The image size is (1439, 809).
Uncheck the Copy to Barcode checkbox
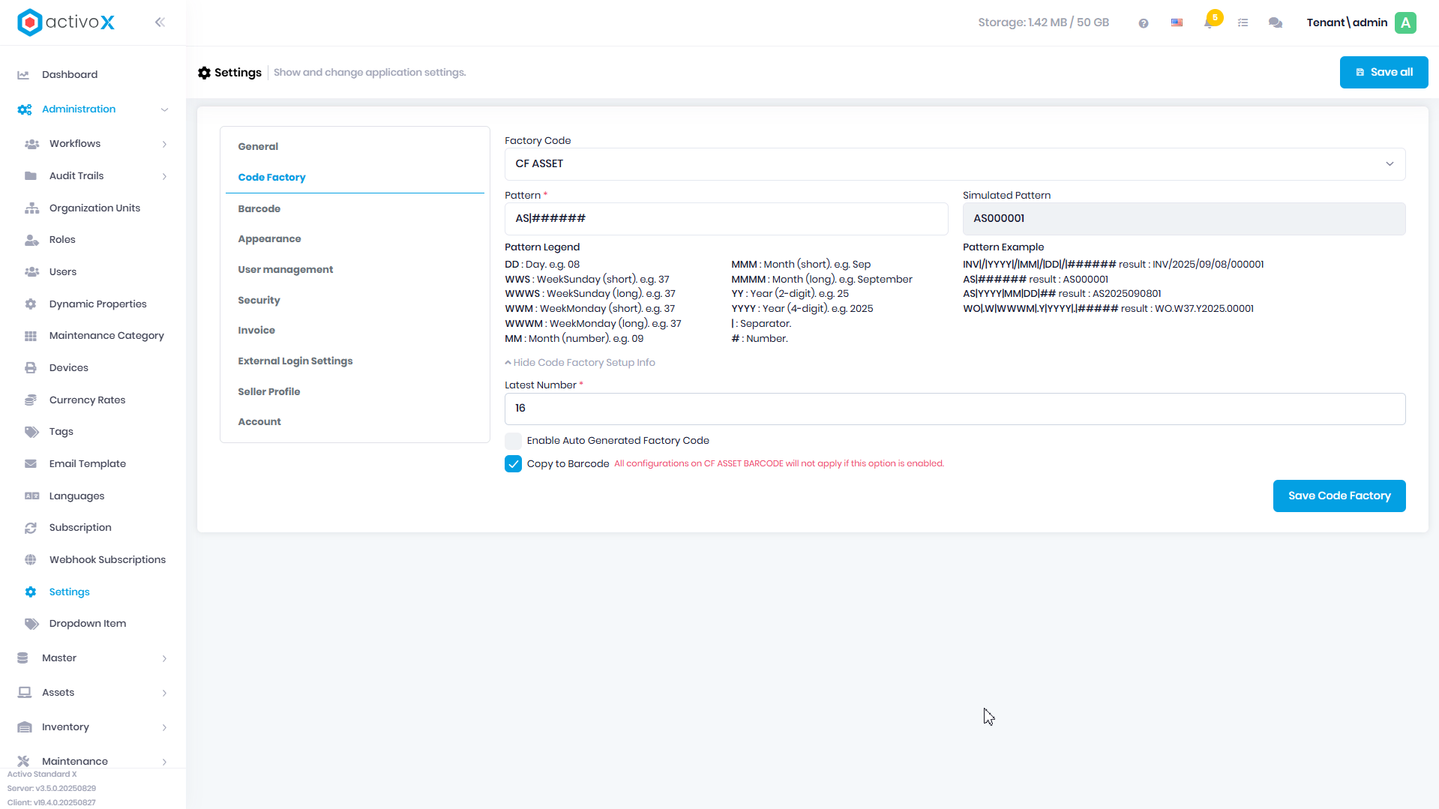(513, 464)
